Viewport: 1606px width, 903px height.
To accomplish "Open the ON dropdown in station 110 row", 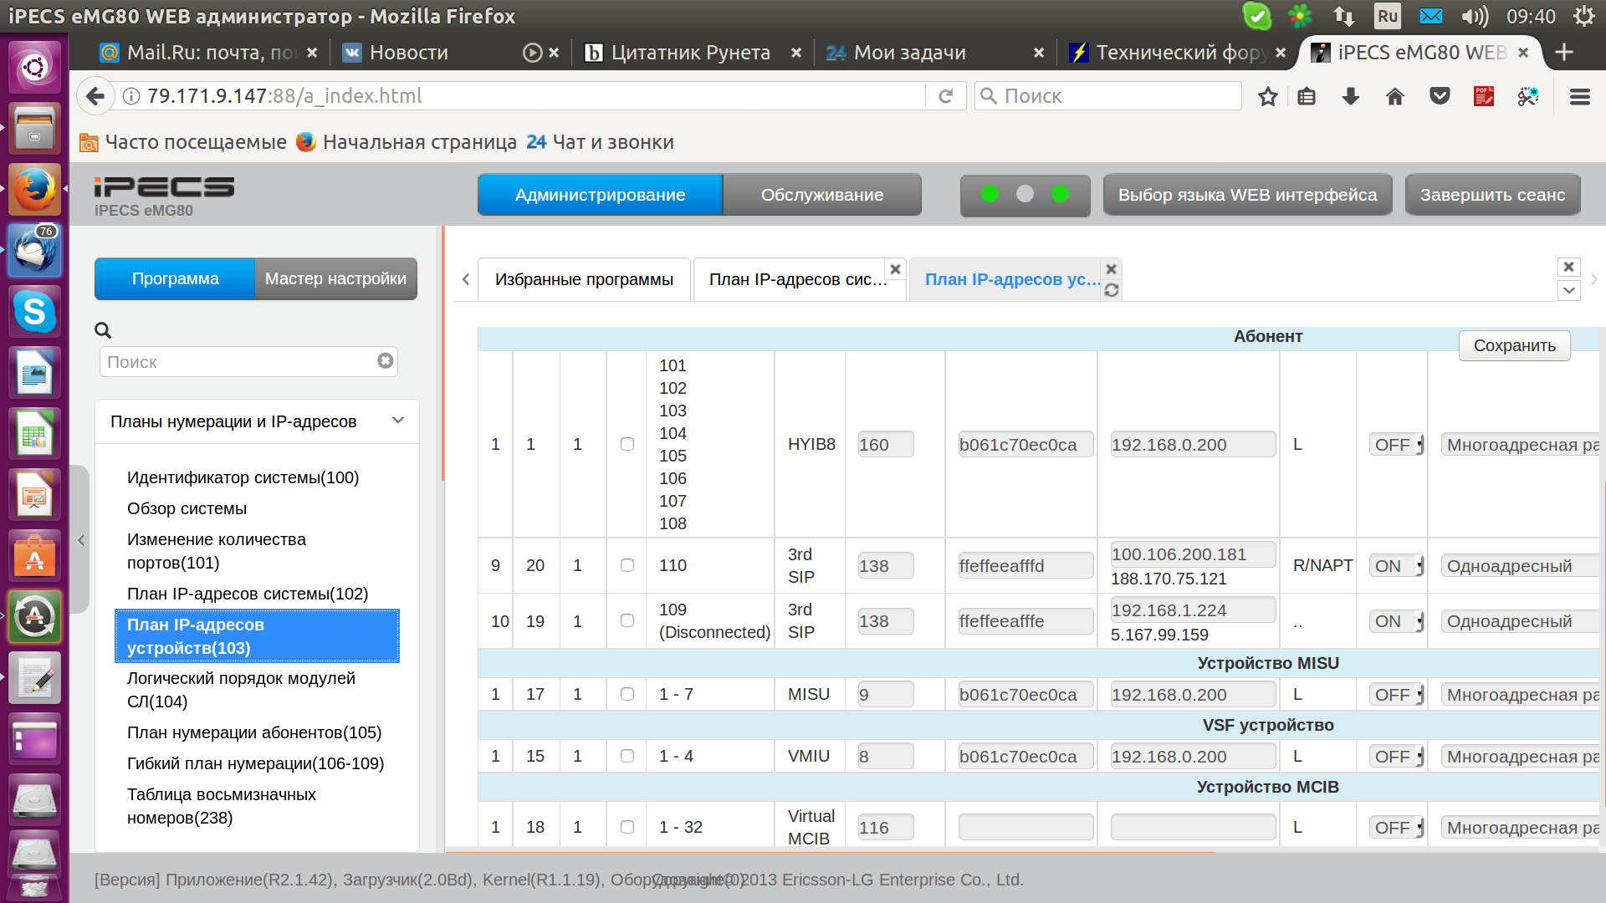I will pyautogui.click(x=1396, y=566).
